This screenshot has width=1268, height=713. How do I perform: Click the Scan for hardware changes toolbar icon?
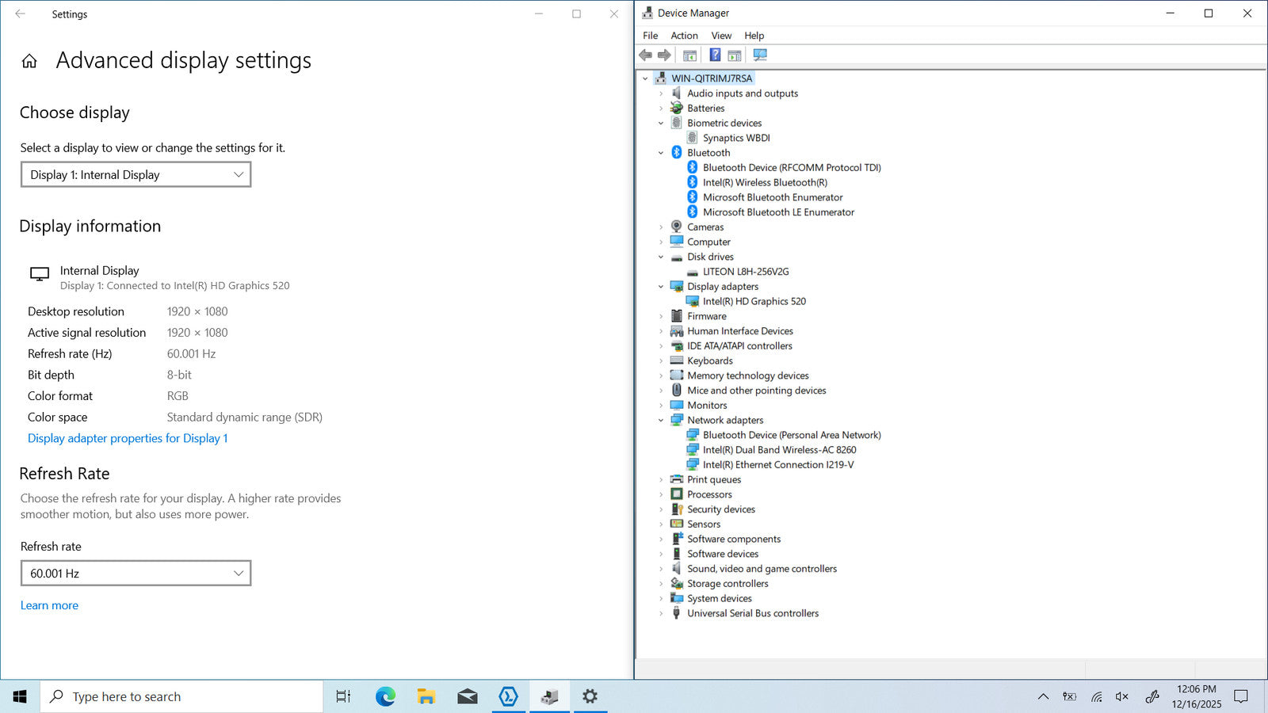click(760, 55)
